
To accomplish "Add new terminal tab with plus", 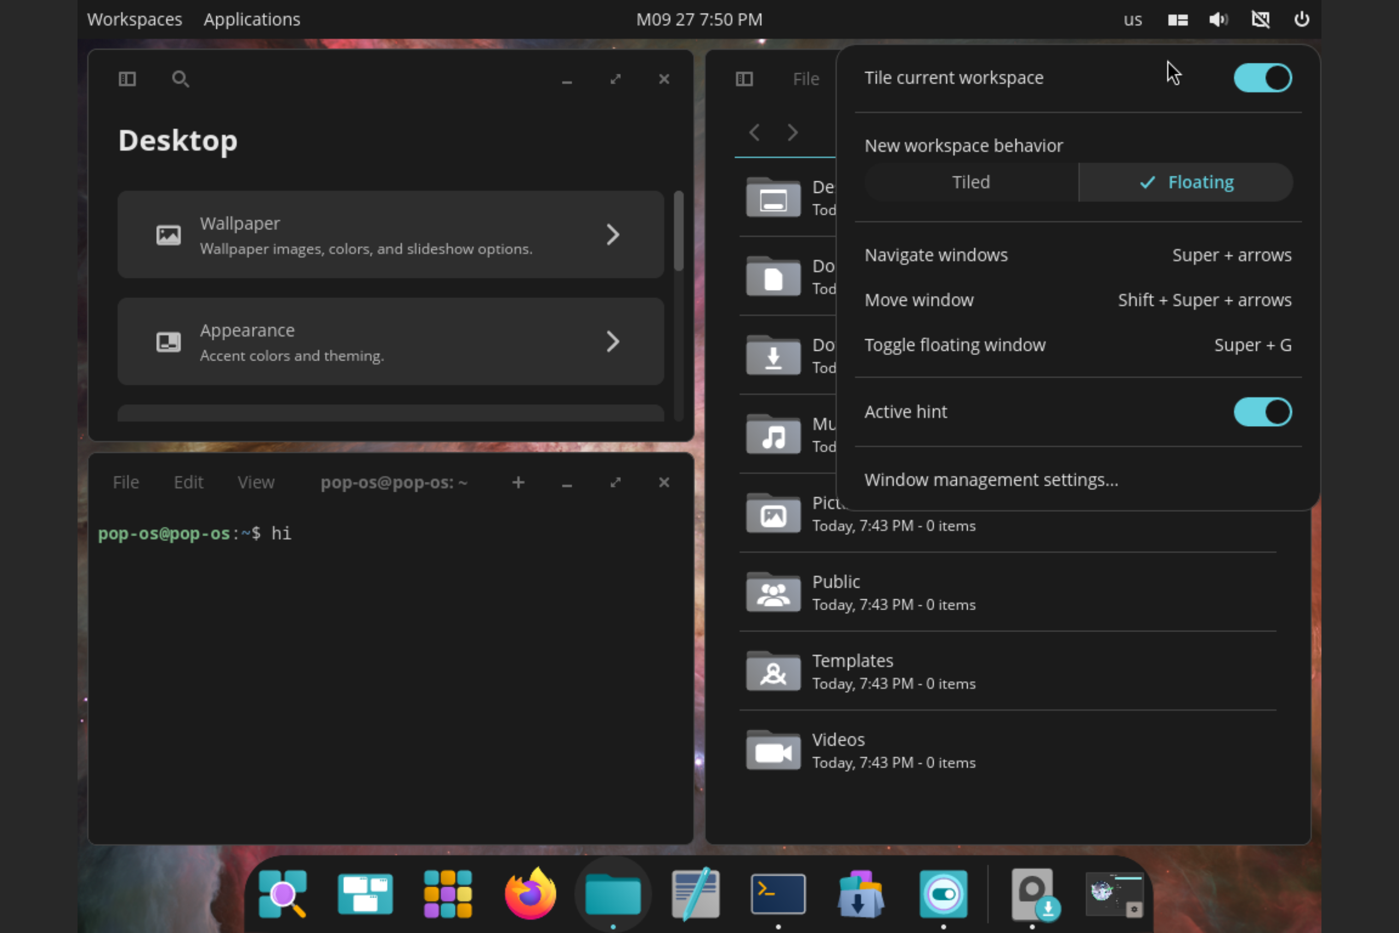I will (518, 482).
